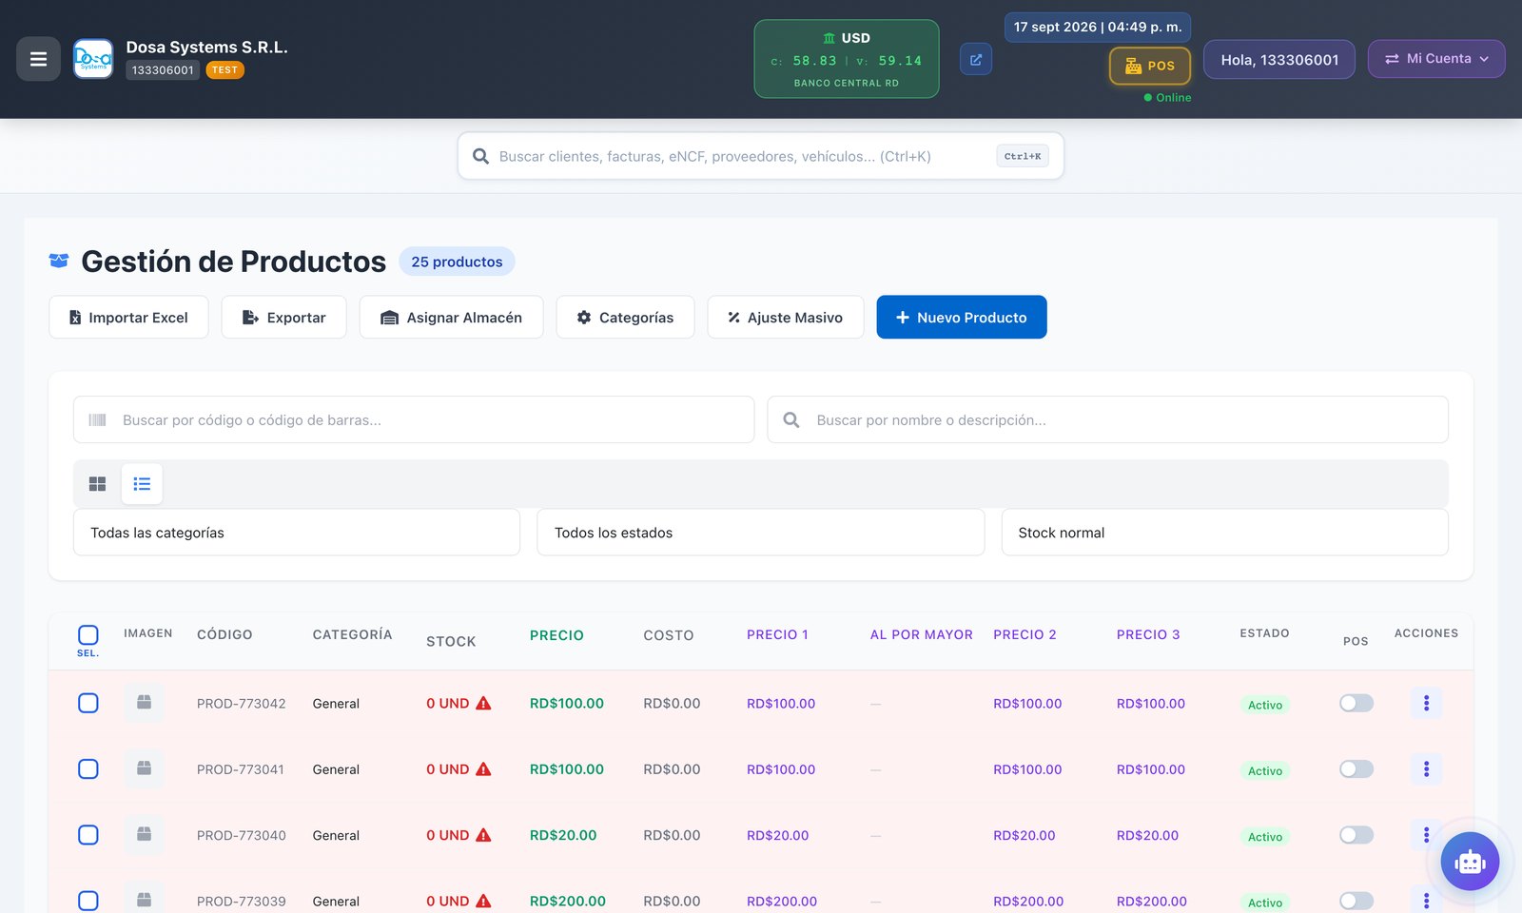Click Importar Excel button
The height and width of the screenshot is (913, 1522).
point(128,317)
